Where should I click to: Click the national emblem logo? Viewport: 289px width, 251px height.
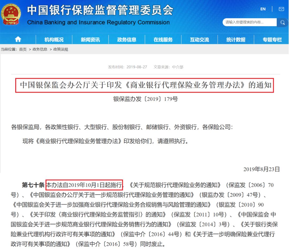point(11,14)
